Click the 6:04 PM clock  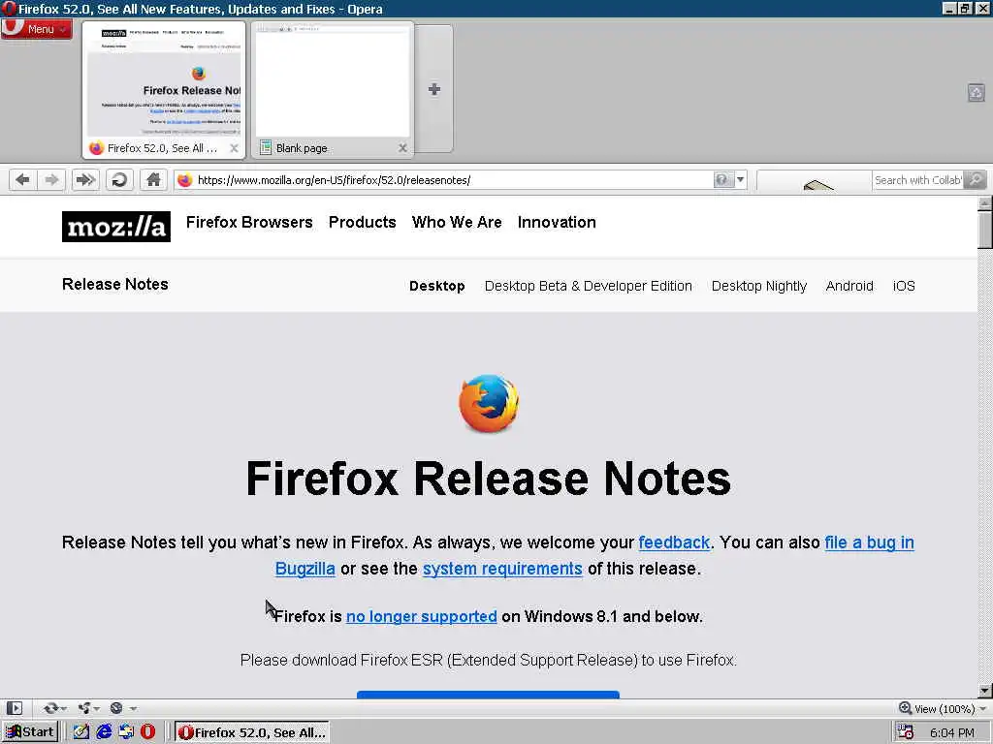[x=952, y=732]
